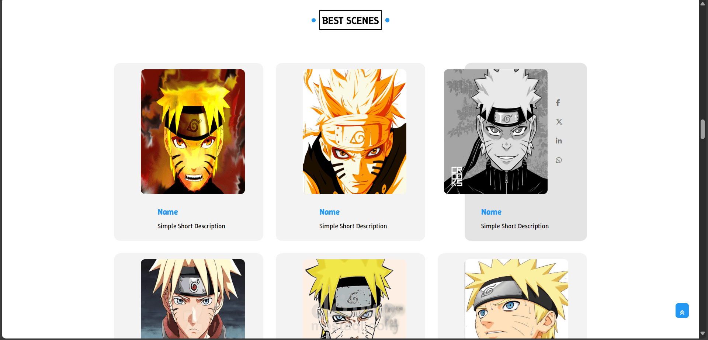Click the Facebook icon on third card
This screenshot has width=708, height=340.
tap(558, 103)
